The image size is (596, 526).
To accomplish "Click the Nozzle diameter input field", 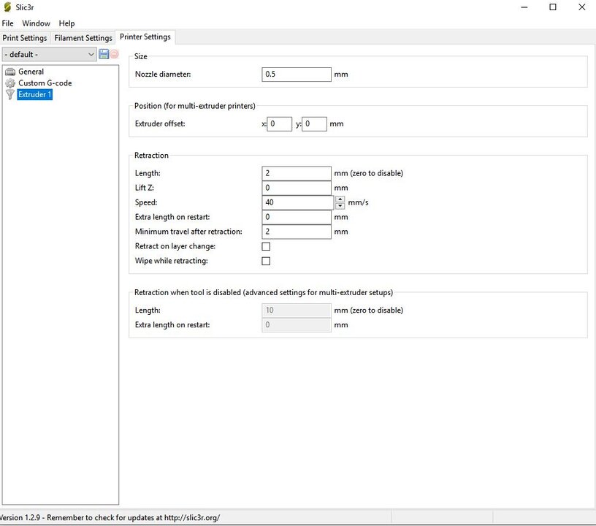I will 297,74.
